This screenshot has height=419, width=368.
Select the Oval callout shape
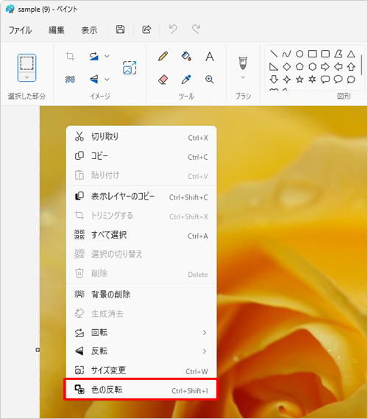pyautogui.click(x=338, y=80)
